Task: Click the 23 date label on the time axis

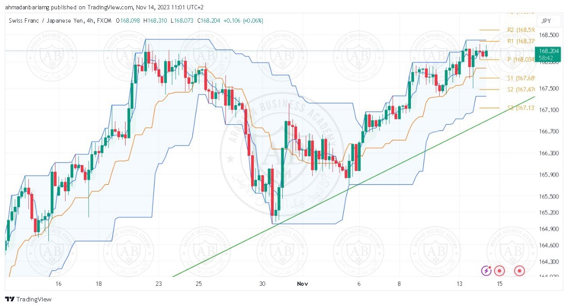Action: click(x=159, y=284)
